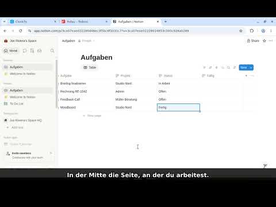Image resolution: width=276 pixels, height=207 pixels.
Task: Open the Home view in Notion sidebar
Action: [11, 51]
